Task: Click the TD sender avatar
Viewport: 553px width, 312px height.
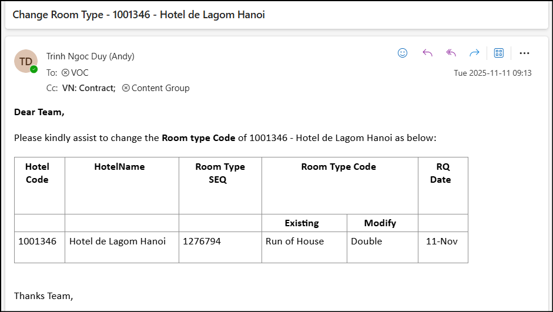Action: point(25,61)
